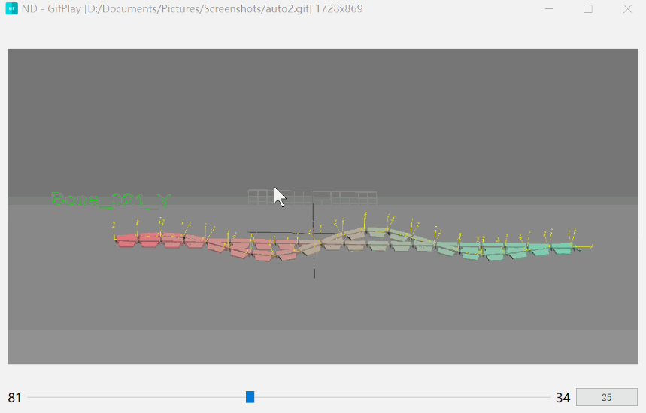Viewport: 646px width, 413px height.
Task: Click the white mouse cursor shown in GIF
Action: pyautogui.click(x=278, y=197)
